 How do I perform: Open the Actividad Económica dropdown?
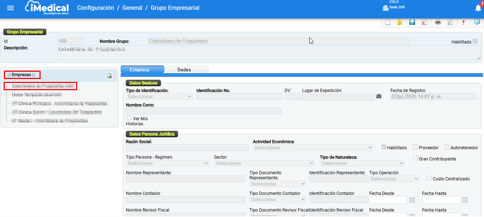point(313,148)
